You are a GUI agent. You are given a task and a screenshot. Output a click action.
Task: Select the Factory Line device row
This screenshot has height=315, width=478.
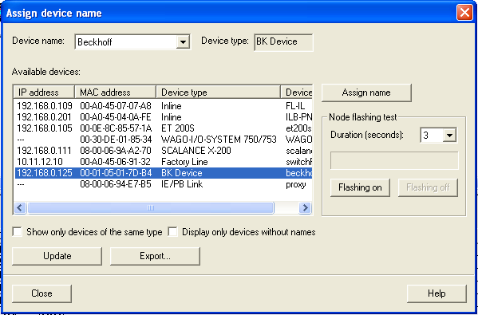tap(163, 162)
